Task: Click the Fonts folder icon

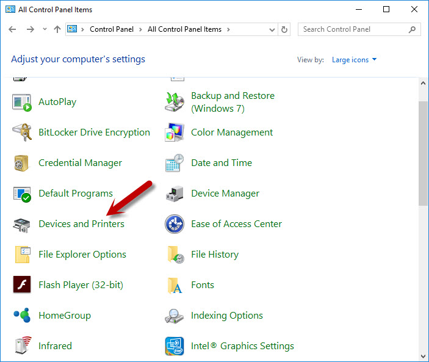Action: pyautogui.click(x=175, y=286)
